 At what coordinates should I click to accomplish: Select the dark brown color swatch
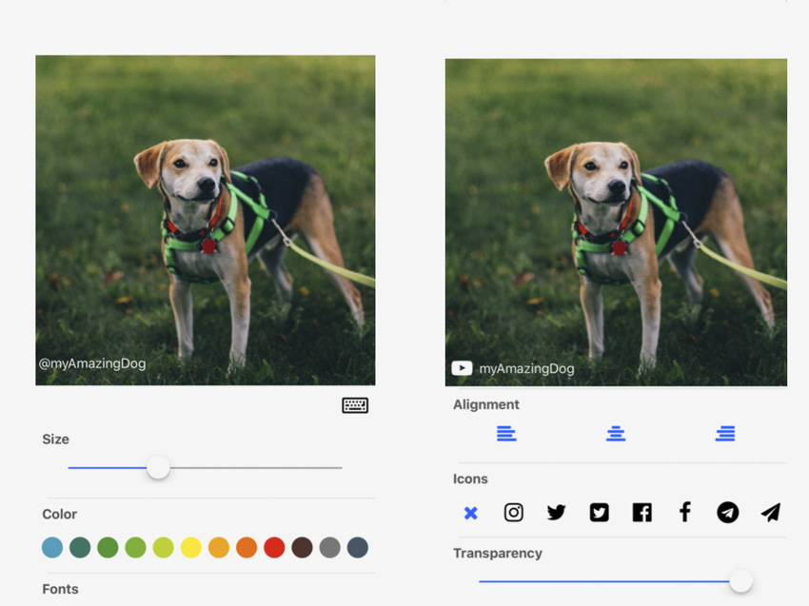tap(302, 548)
